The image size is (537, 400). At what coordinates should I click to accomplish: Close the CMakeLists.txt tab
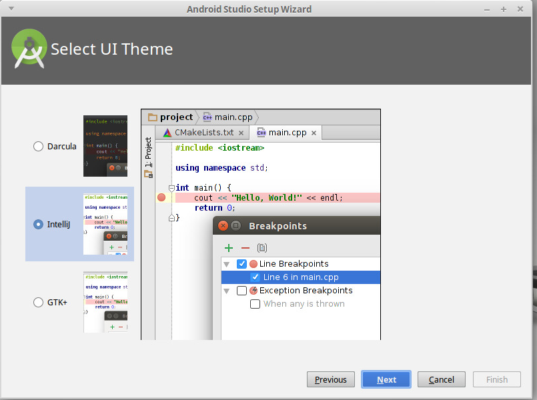(241, 133)
